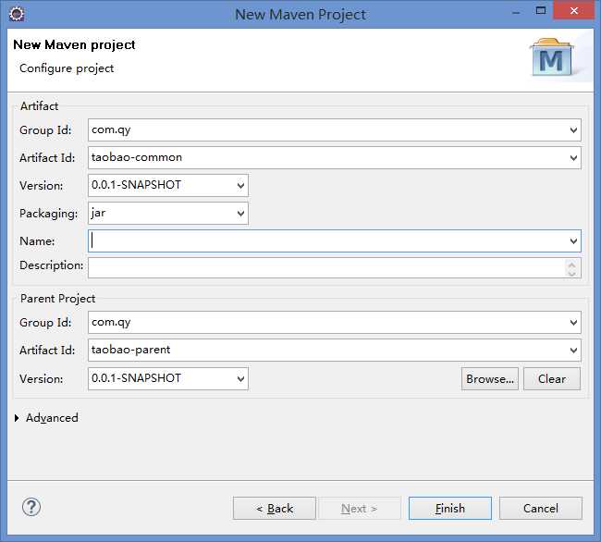The image size is (601, 542).
Task: Click the Clear button
Action: coord(552,379)
